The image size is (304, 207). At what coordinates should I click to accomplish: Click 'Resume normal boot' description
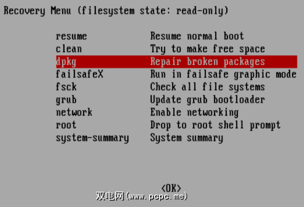click(x=197, y=36)
